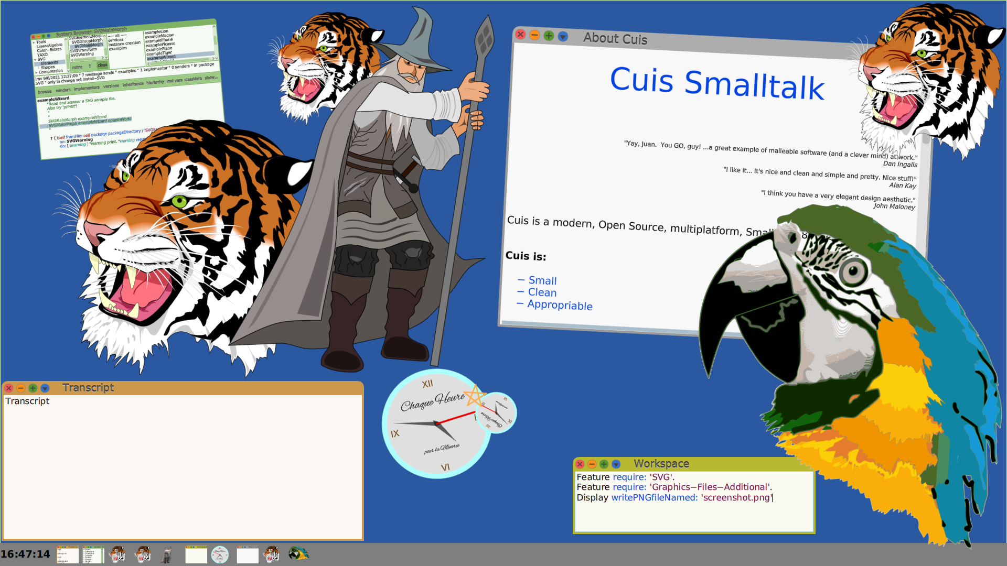
Task: Click the small clock morph beside the star
Action: click(496, 413)
